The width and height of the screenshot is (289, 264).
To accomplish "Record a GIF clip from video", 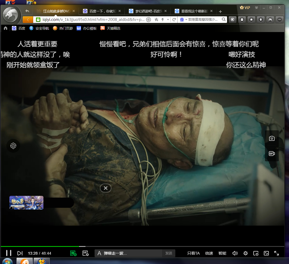I will (272, 153).
